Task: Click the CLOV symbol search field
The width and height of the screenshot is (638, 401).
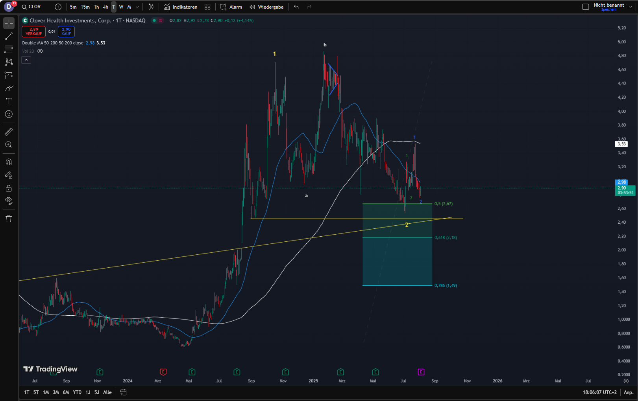Action: [35, 7]
